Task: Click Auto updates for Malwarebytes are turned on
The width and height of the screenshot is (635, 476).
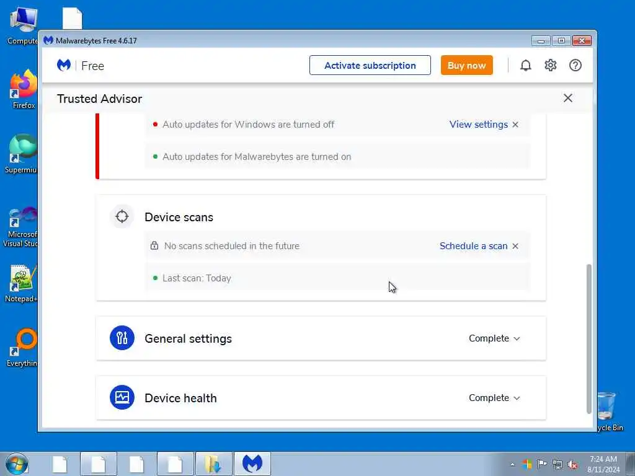Action: (257, 157)
